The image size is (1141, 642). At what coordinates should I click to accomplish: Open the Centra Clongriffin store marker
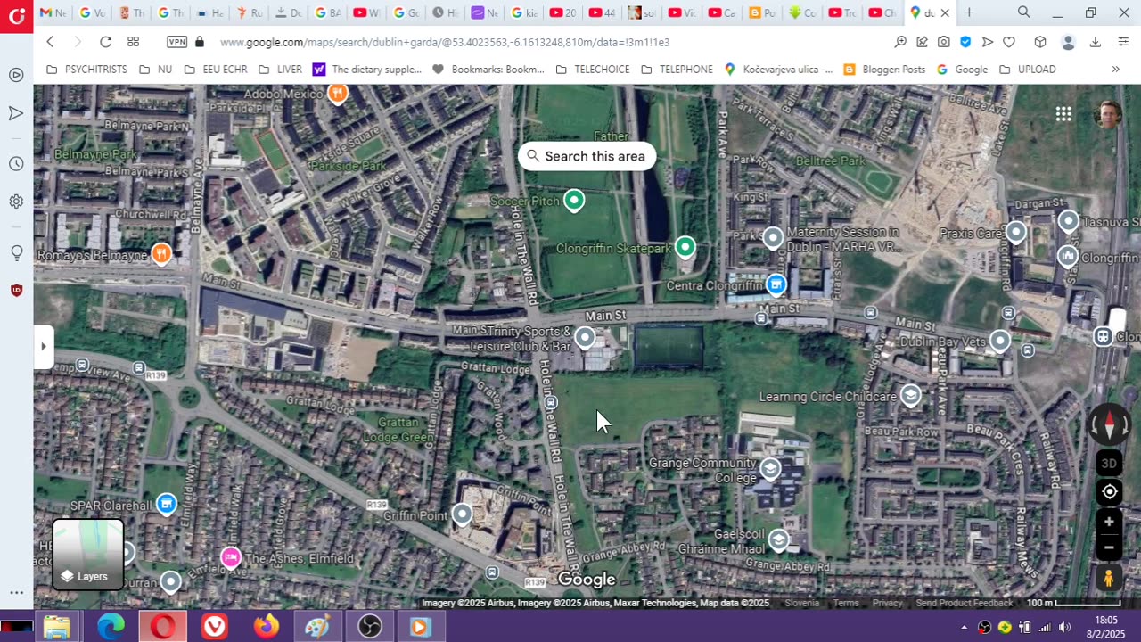[x=776, y=284]
